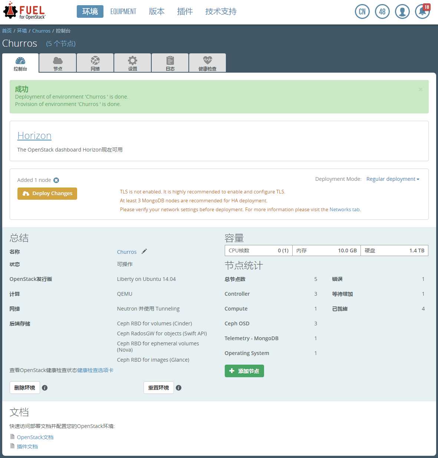Viewport: 438px width, 458px height.
Task: Open the OpenStack文档 link
Action: (35, 437)
